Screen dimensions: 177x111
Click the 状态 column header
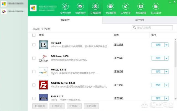coord(116,35)
